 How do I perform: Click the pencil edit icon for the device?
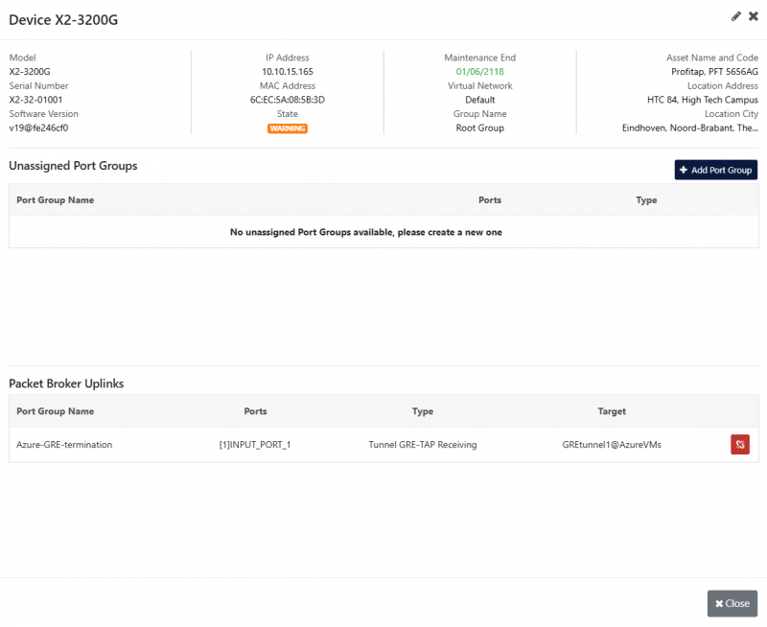[736, 16]
